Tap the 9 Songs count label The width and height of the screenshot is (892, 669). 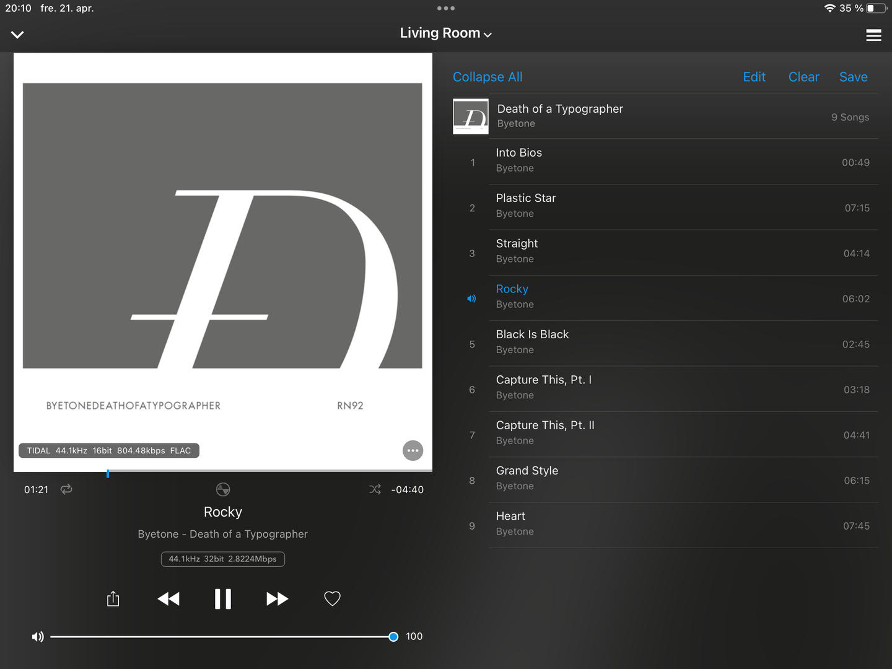point(850,117)
